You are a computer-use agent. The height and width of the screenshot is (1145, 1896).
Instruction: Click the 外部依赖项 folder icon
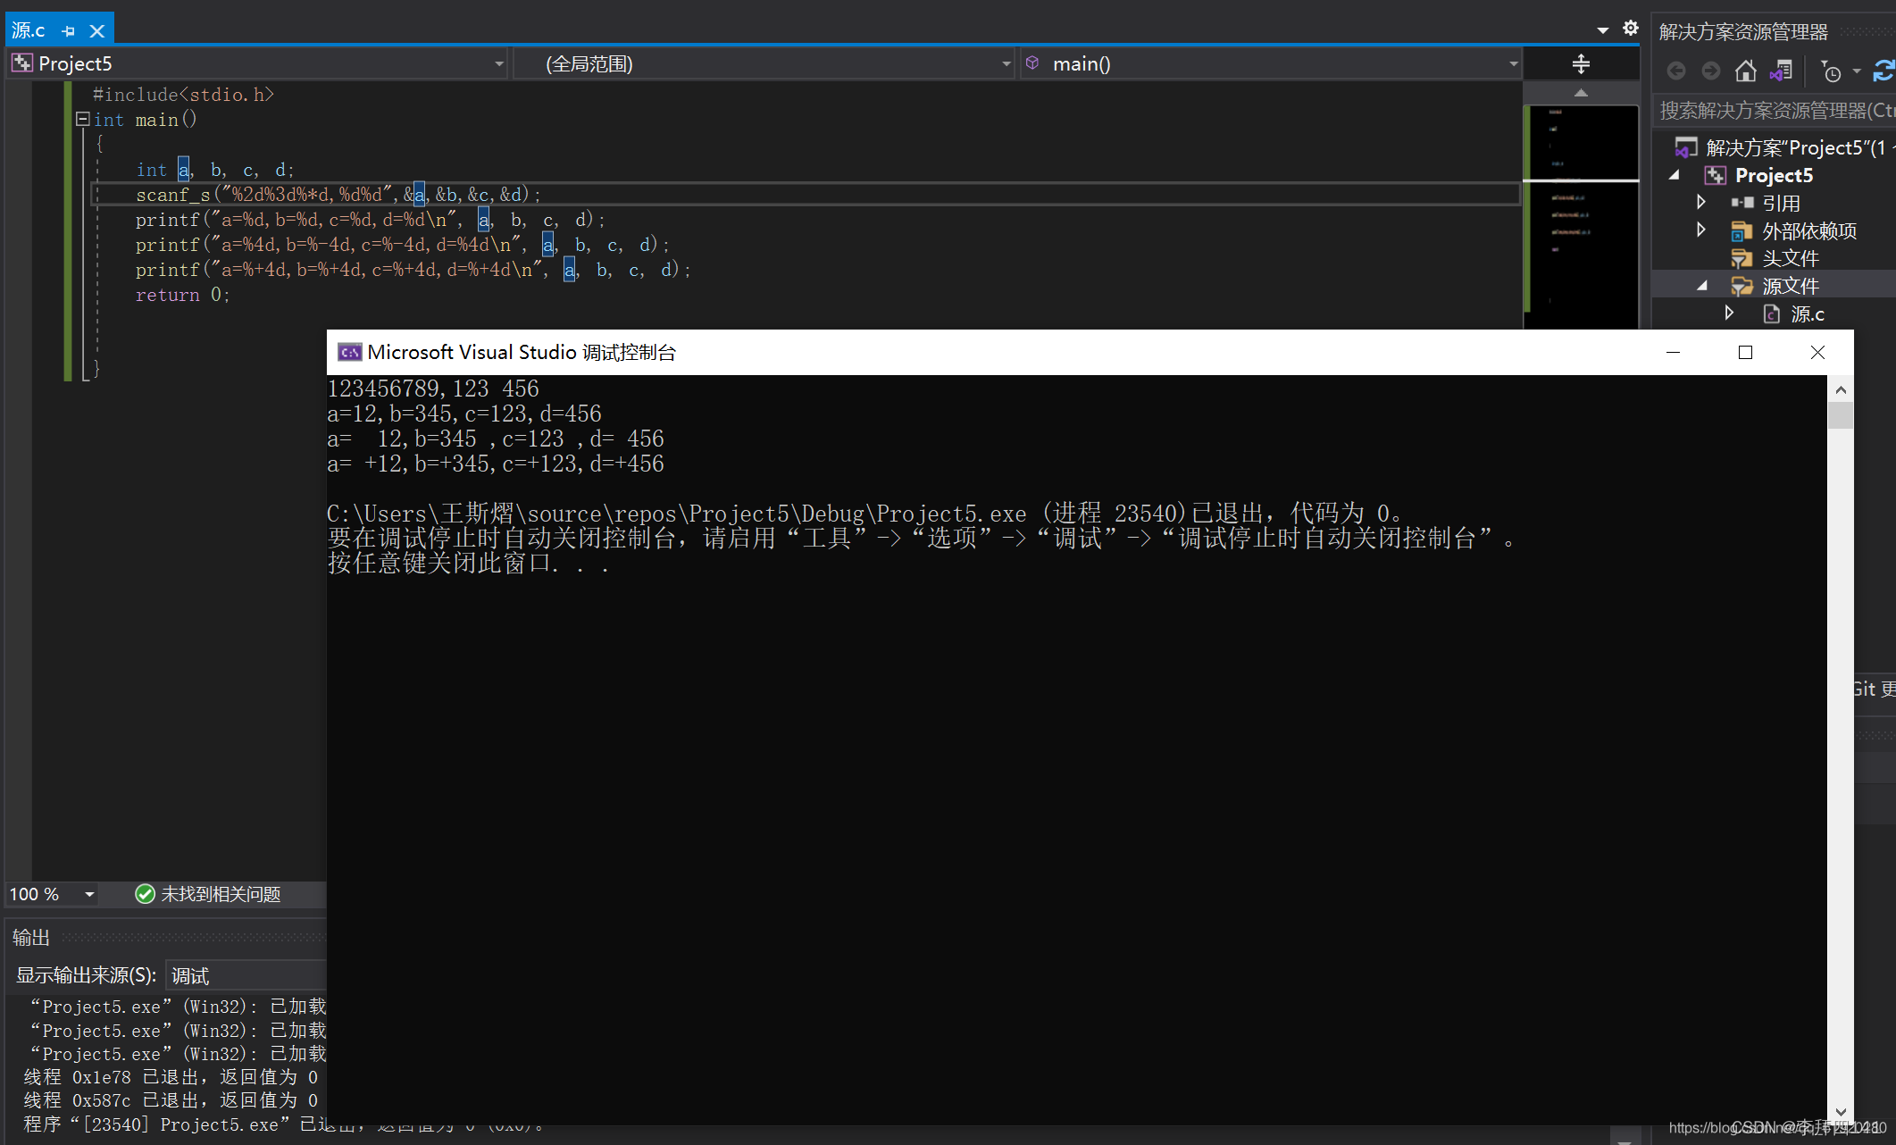click(x=1741, y=231)
